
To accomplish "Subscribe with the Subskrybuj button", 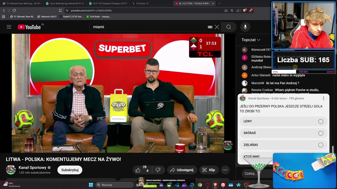I will click(x=70, y=170).
